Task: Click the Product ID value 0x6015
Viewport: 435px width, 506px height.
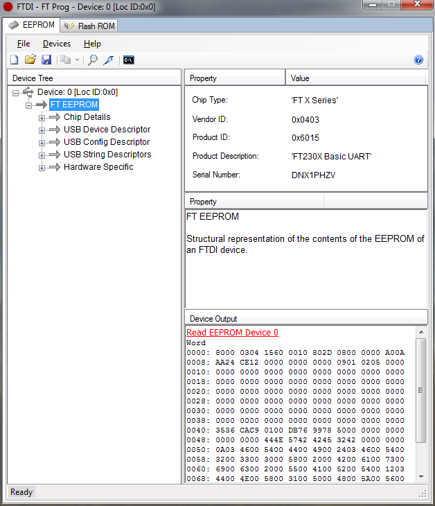Action: (x=305, y=138)
